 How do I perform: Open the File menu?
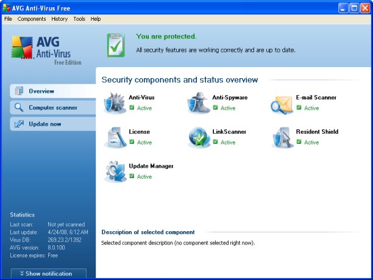pos(9,19)
